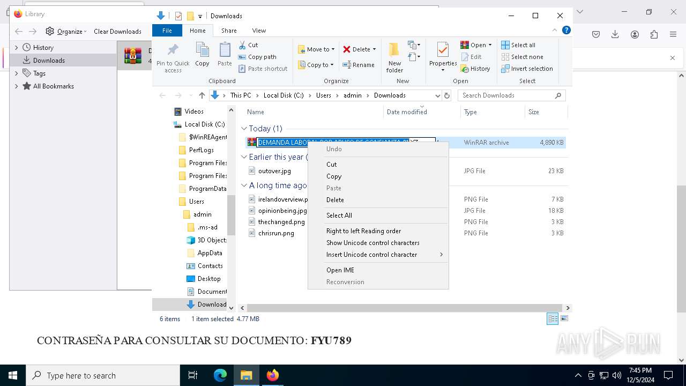The width and height of the screenshot is (686, 386).
Task: Go up one folder level
Action: [202, 95]
